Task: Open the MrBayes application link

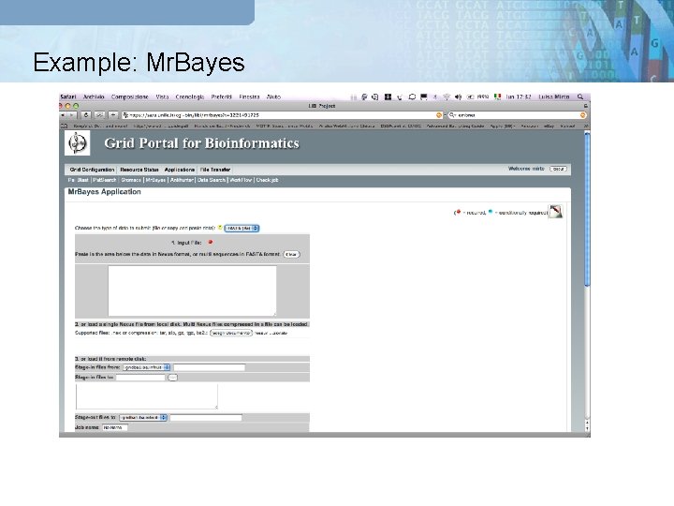Action: pos(155,180)
